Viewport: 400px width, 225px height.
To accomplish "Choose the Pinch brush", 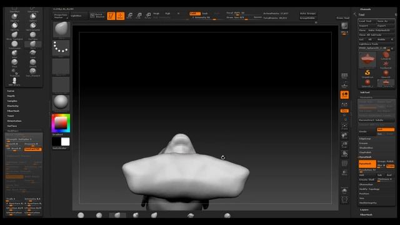I will point(14,62).
